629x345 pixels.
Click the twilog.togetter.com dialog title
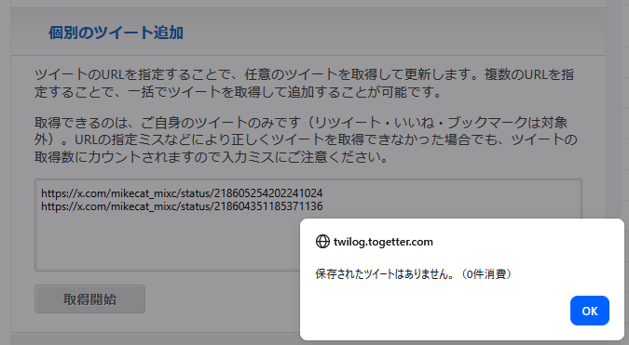pos(383,242)
